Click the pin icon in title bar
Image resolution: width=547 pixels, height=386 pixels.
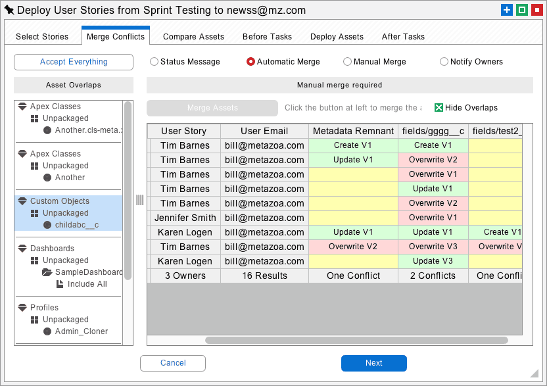pyautogui.click(x=9, y=10)
